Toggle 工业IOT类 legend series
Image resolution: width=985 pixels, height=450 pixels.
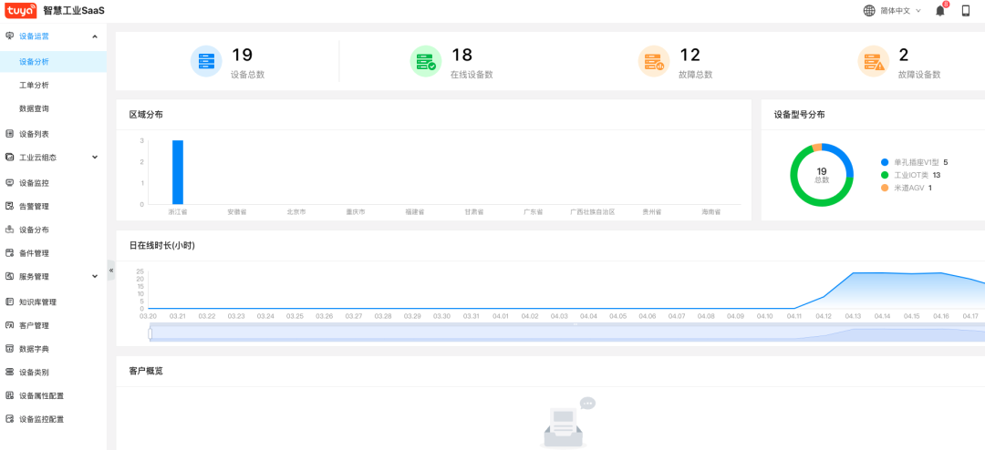coord(914,175)
